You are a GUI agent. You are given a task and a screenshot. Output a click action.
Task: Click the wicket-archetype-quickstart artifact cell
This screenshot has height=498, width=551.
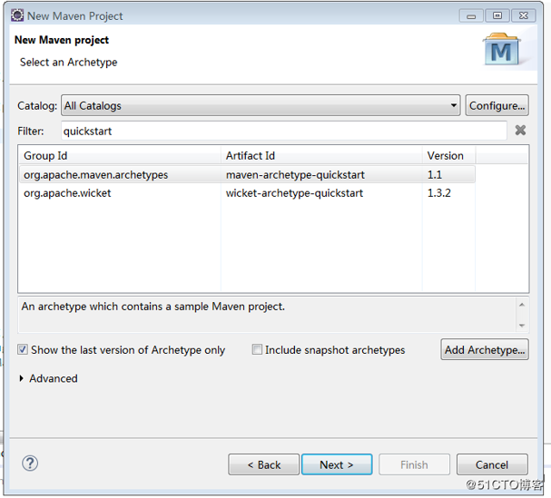coord(294,193)
